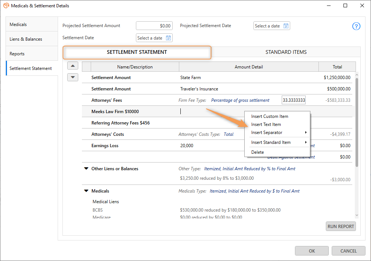Expand the Insert Standard Item submenu arrow
The height and width of the screenshot is (261, 371).
[306, 142]
